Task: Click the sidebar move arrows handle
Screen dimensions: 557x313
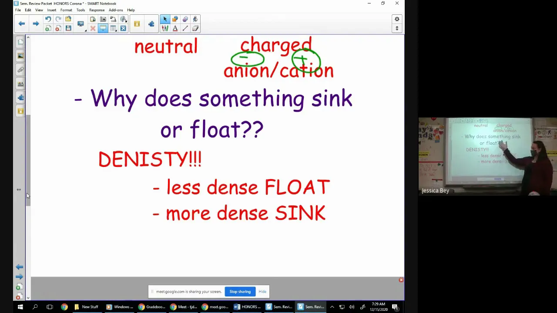Action: [x=19, y=190]
